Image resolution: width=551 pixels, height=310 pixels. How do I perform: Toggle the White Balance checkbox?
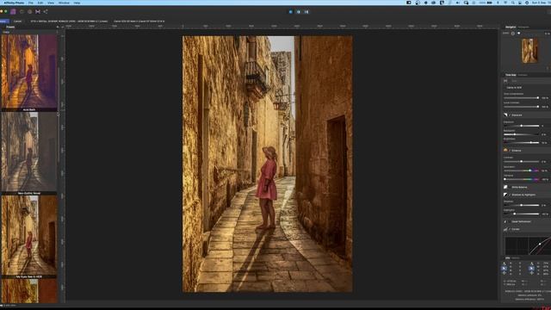click(x=510, y=188)
